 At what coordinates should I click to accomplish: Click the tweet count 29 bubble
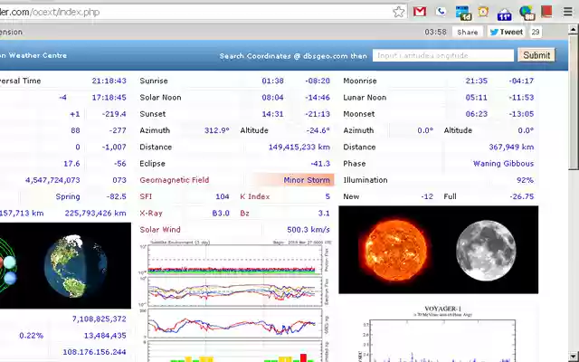point(536,33)
